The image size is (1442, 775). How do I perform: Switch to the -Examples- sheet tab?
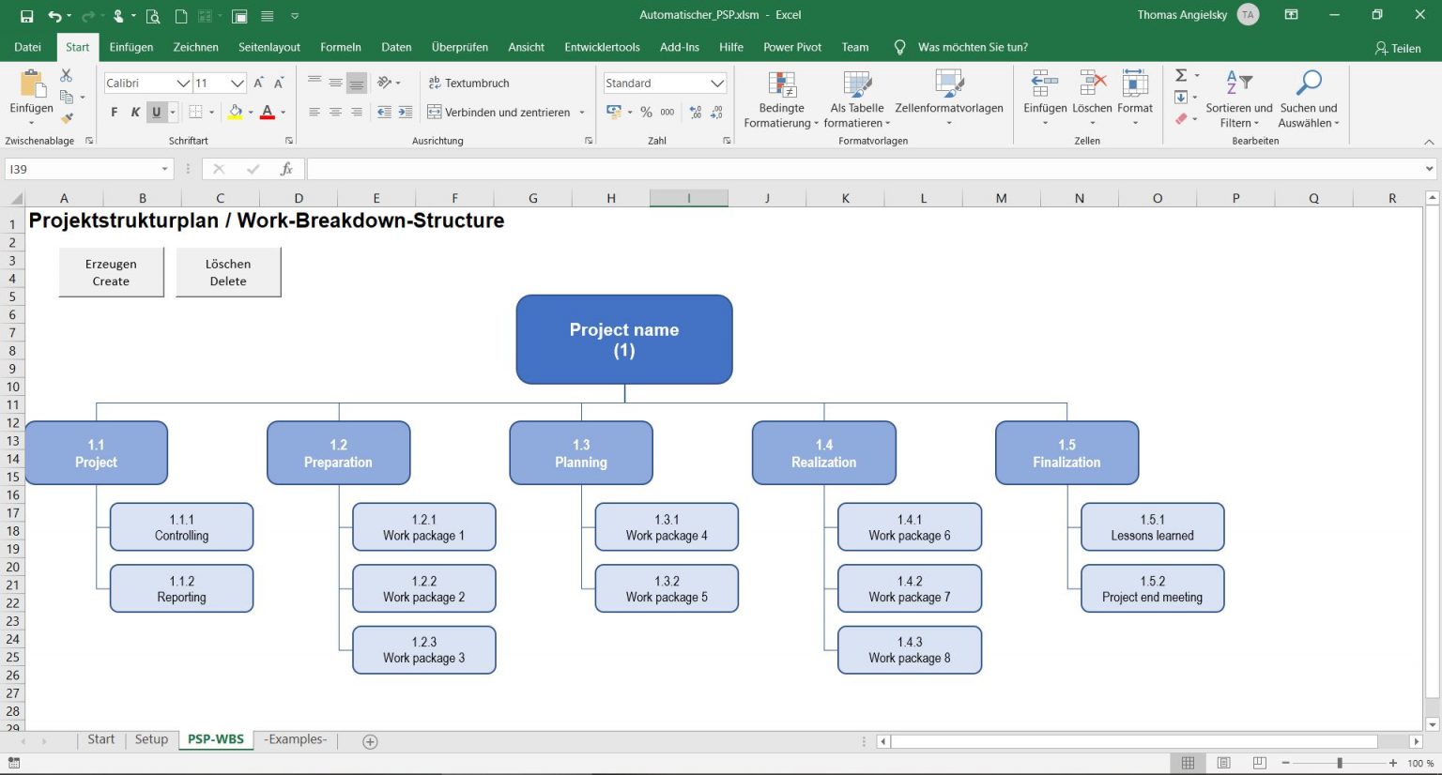[x=296, y=739]
